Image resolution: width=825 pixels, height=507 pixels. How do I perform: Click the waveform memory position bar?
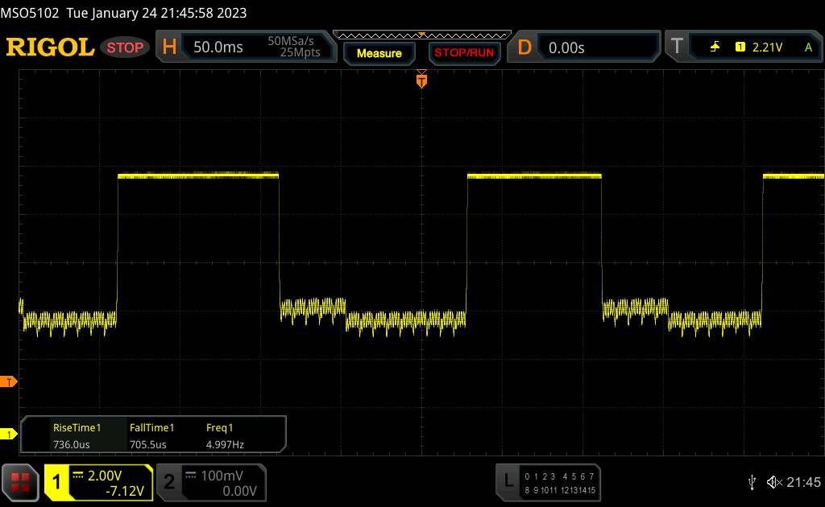(x=422, y=35)
